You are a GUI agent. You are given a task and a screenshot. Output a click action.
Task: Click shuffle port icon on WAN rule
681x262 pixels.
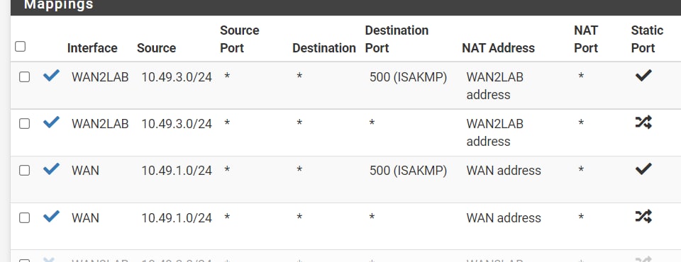[x=643, y=216]
